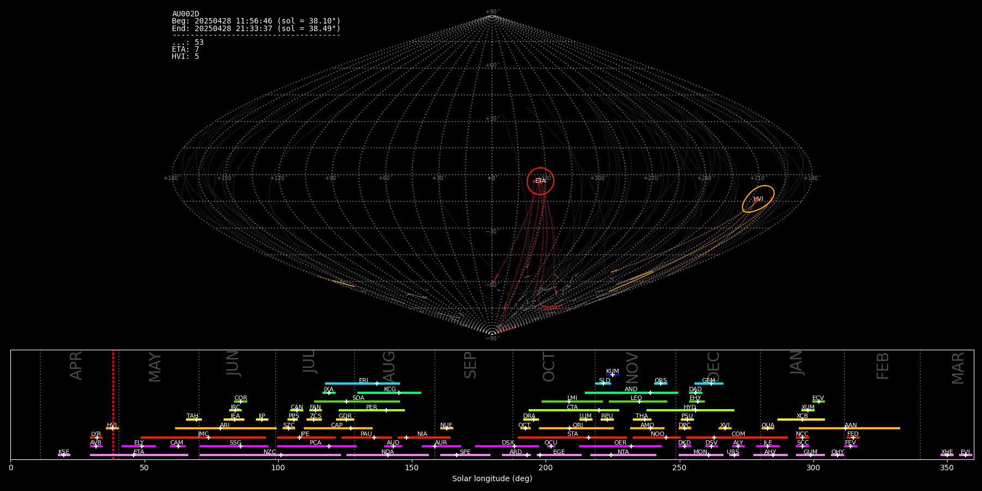
Task: Click the station code AU002D header text
Action: (x=185, y=14)
